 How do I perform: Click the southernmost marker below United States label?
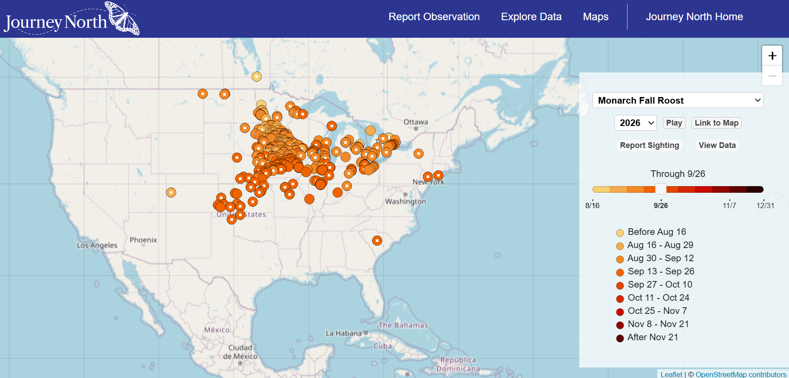232,219
